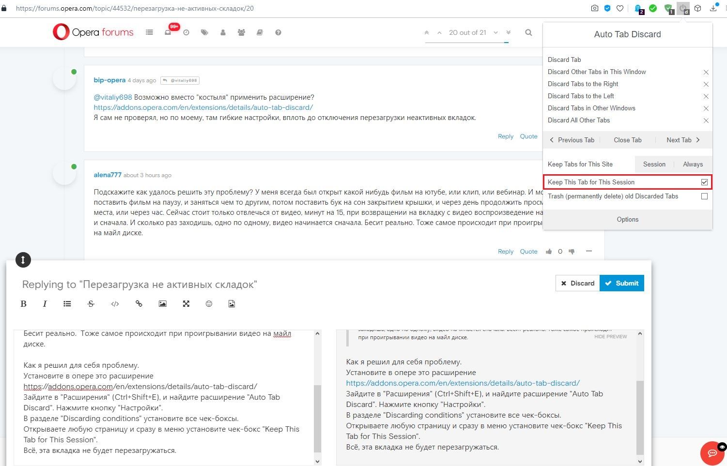Open the help question mark icon

coord(278,32)
